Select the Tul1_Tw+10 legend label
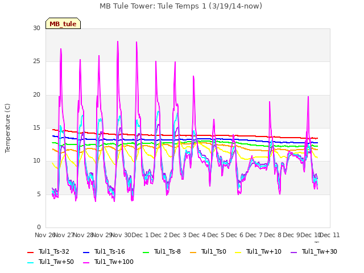364x273 pixels. pyautogui.click(x=264, y=251)
